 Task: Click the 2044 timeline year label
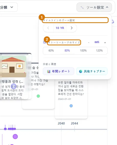[74, 123]
